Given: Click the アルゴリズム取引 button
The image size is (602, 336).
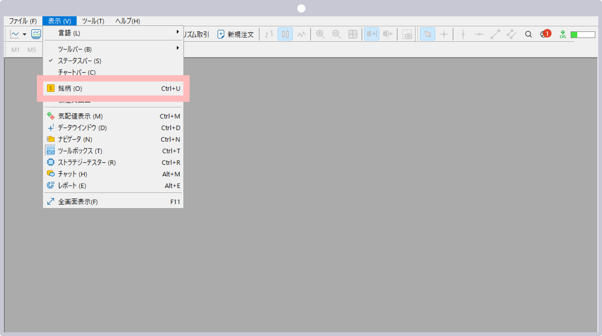Looking at the screenshot, I should pyautogui.click(x=197, y=34).
